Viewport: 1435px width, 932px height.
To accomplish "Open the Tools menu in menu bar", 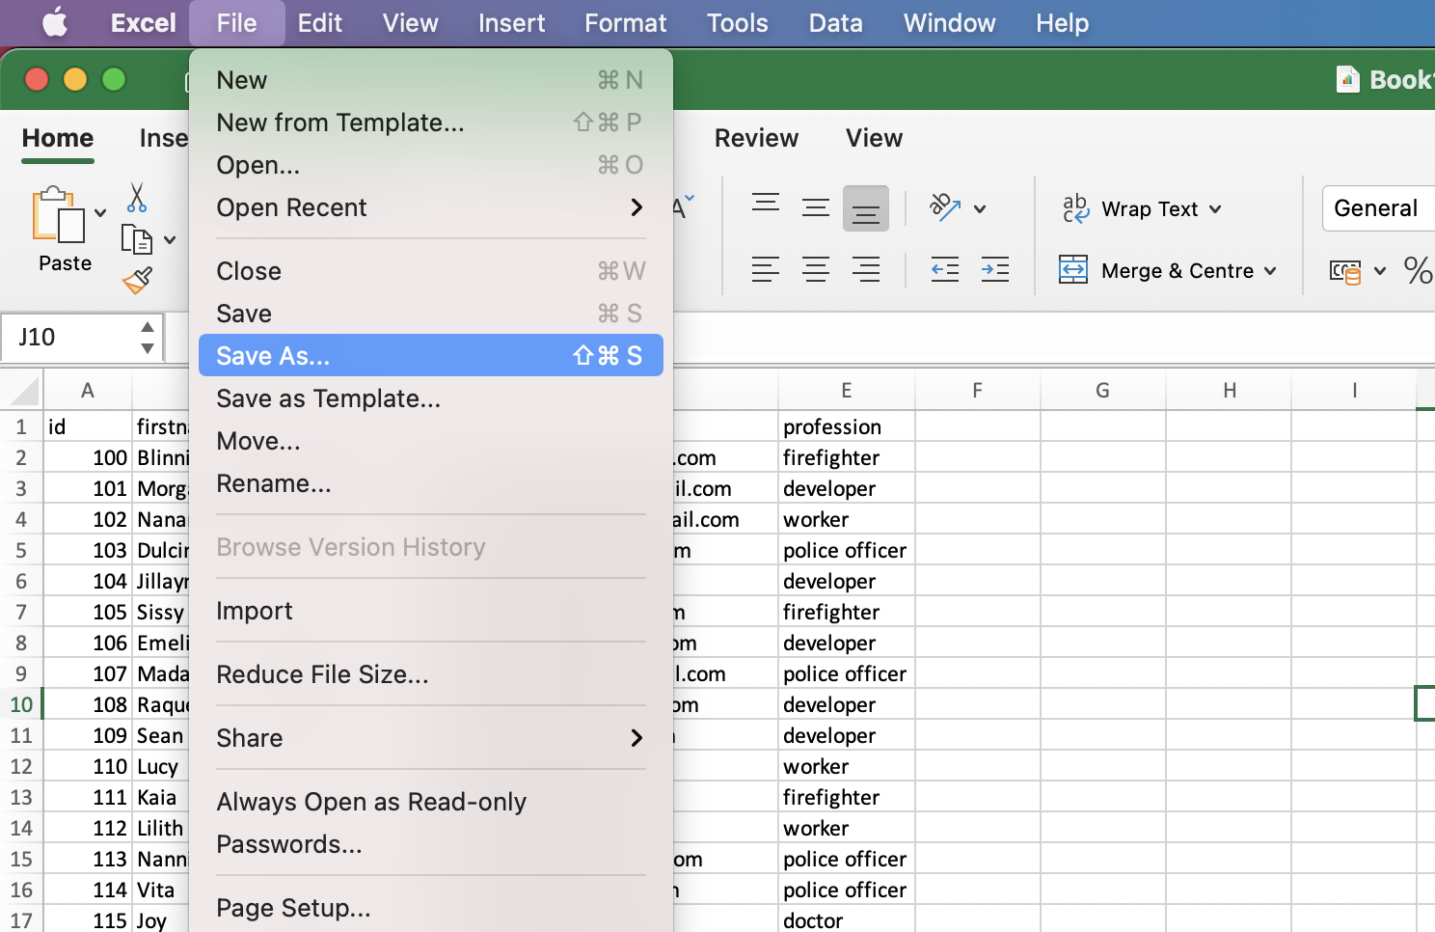I will coord(737,23).
